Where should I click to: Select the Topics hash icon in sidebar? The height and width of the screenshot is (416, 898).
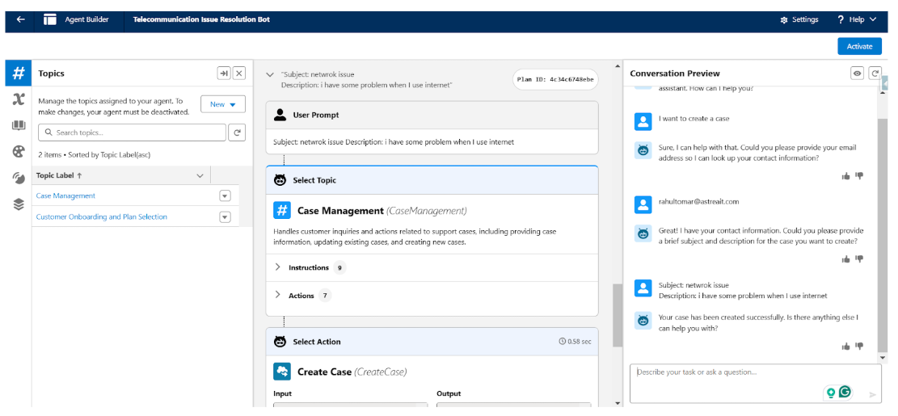19,73
